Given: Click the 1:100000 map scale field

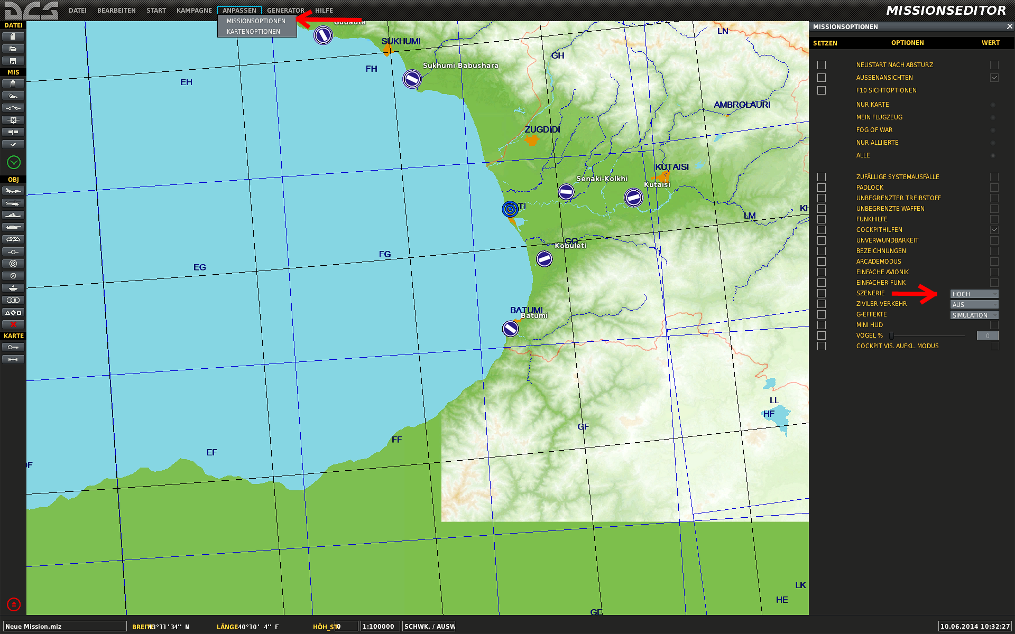Looking at the screenshot, I should (x=380, y=627).
